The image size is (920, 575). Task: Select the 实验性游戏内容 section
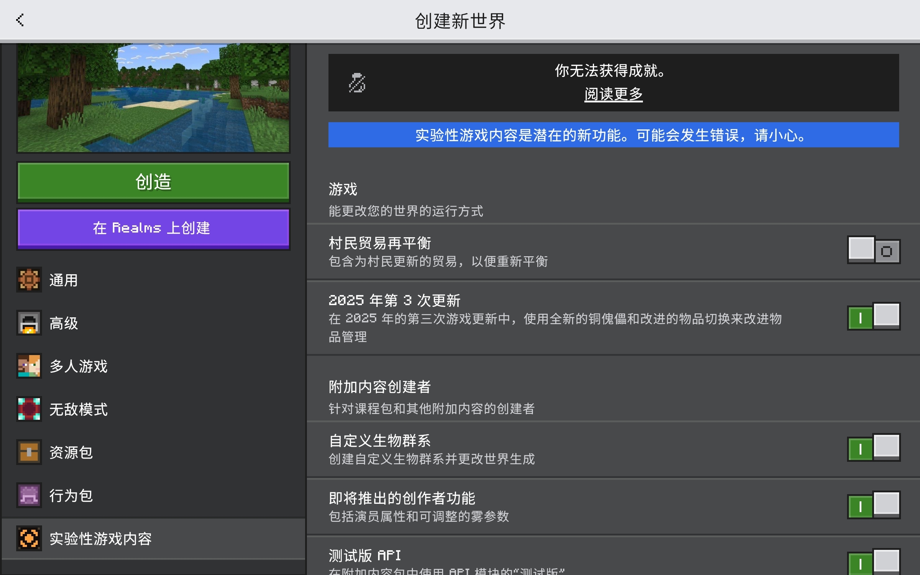[x=153, y=538]
